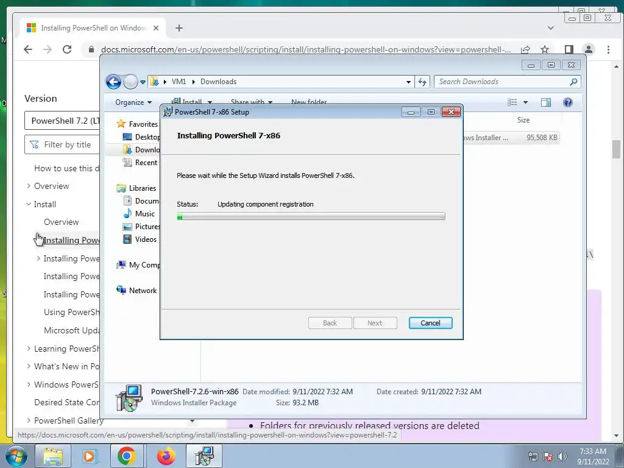Open Firefox from the taskbar
The width and height of the screenshot is (624, 468).
[166, 456]
